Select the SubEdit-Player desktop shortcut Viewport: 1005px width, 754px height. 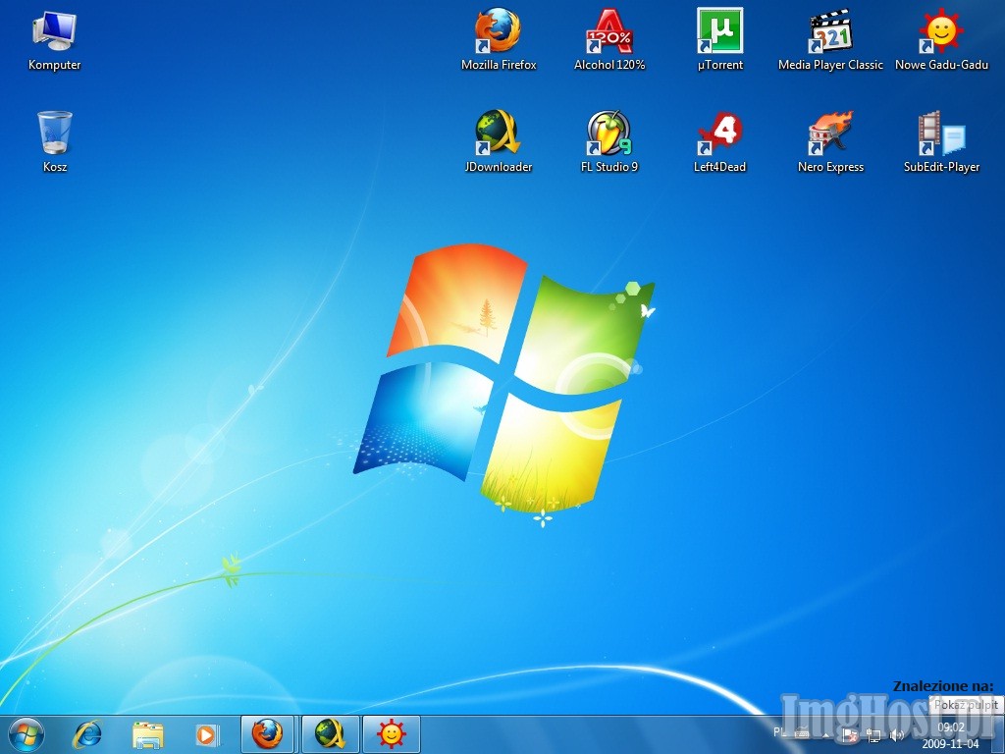(x=941, y=141)
